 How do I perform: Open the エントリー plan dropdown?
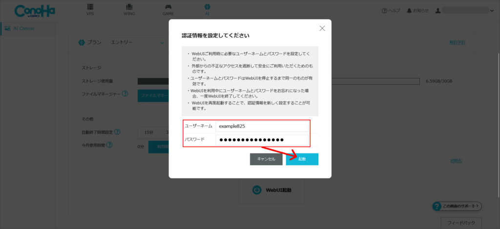pos(137,42)
